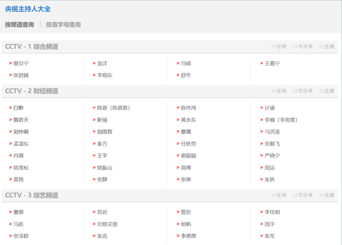Viewport: 342px width, 245px height.
Task: Click 周宇 in the variety channel
Action: 269,224
